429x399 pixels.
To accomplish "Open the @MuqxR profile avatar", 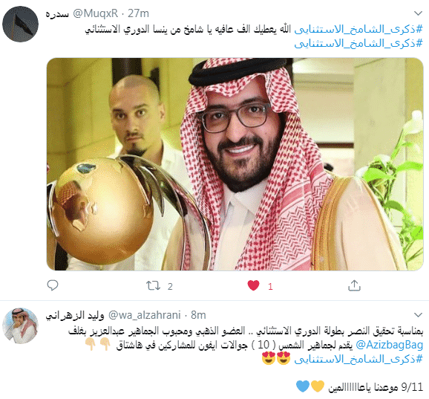I will click(x=20, y=24).
